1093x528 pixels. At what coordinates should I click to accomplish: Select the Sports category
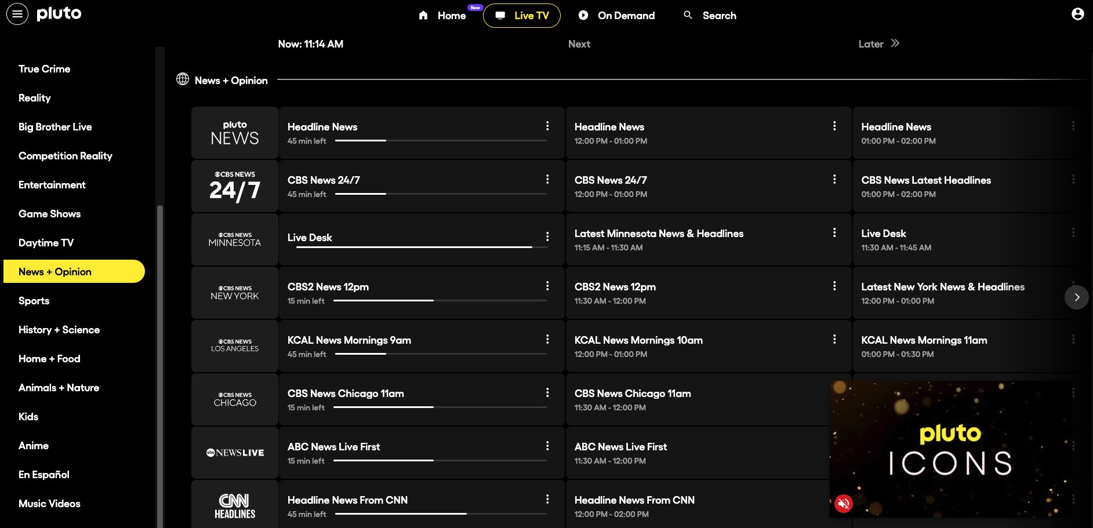pos(34,300)
